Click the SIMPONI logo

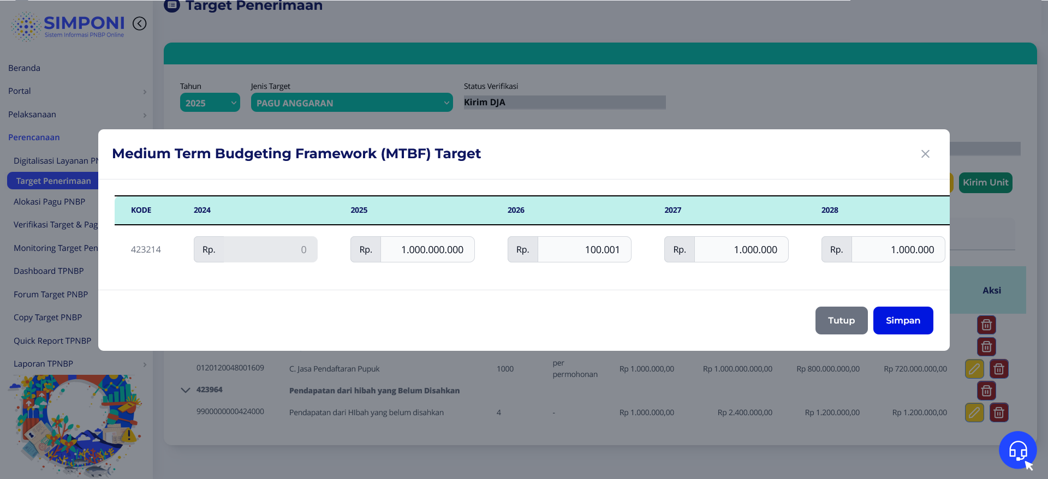(x=68, y=26)
